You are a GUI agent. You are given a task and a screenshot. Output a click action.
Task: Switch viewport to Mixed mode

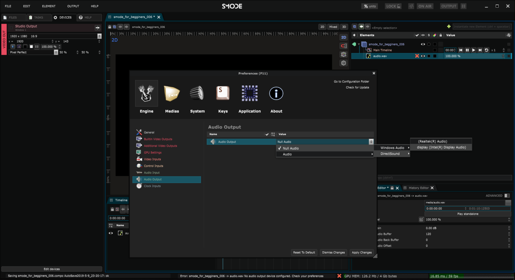coord(333,27)
